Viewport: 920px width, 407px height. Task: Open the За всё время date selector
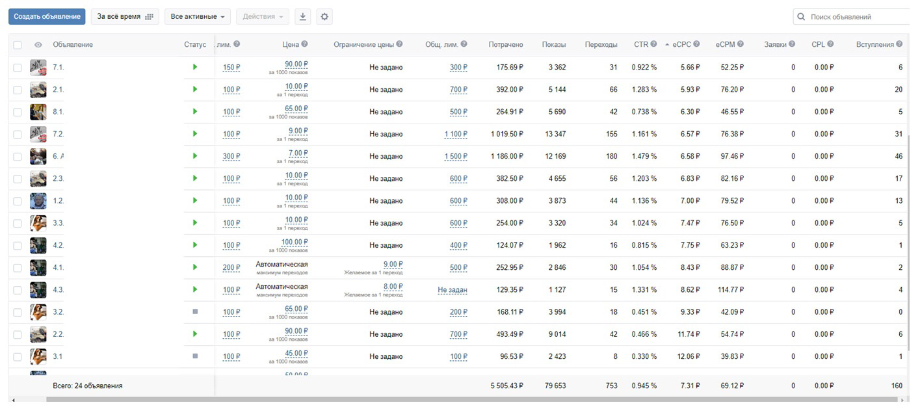coord(125,17)
